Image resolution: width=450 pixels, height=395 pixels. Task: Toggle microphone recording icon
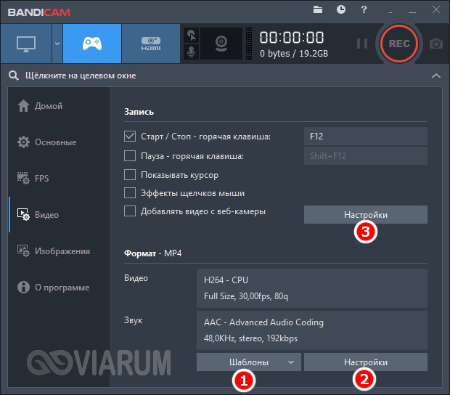pos(192,52)
